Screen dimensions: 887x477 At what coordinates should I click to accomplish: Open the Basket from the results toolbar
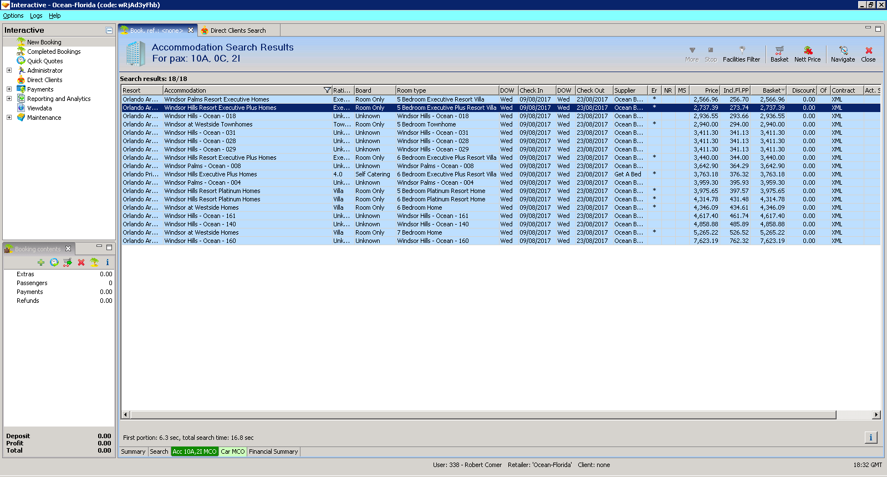point(779,54)
